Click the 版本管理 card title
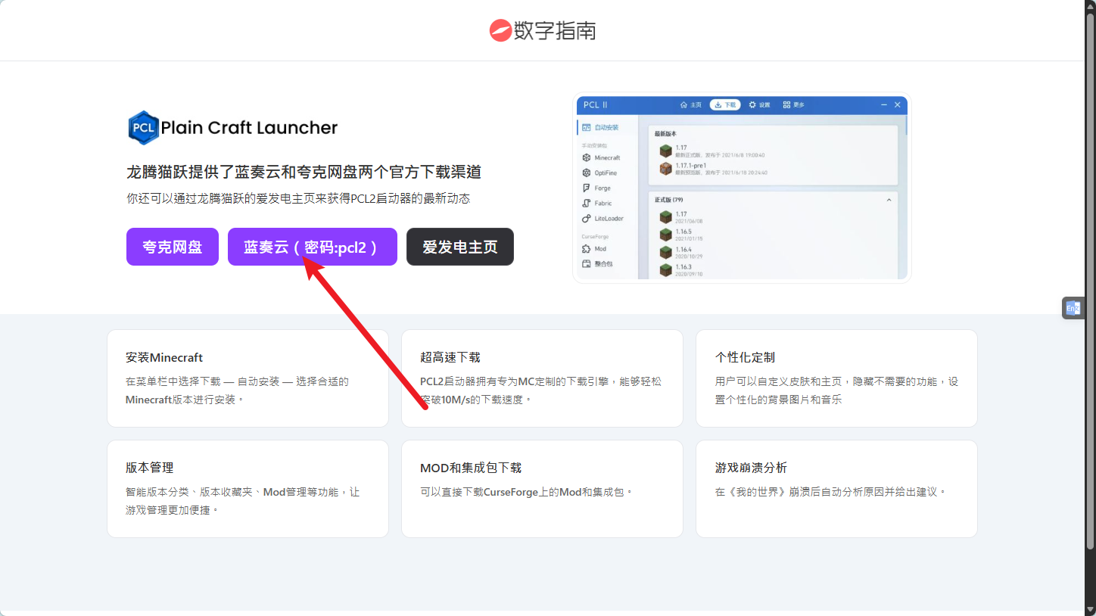 point(150,468)
